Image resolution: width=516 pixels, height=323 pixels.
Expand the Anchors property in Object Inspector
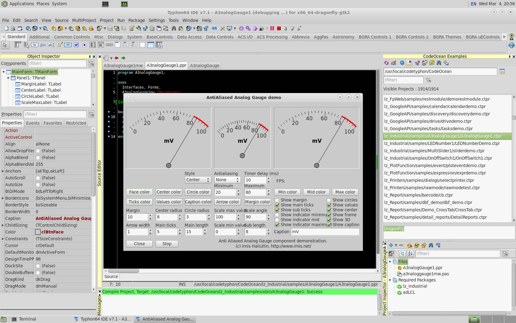(x=3, y=171)
